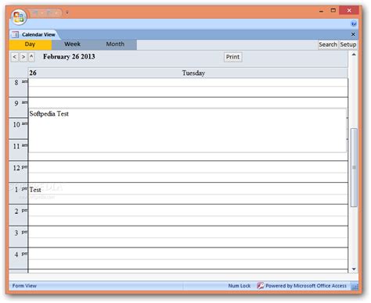Click the 4 pm time slot
The height and width of the screenshot is (303, 371).
tap(188, 258)
